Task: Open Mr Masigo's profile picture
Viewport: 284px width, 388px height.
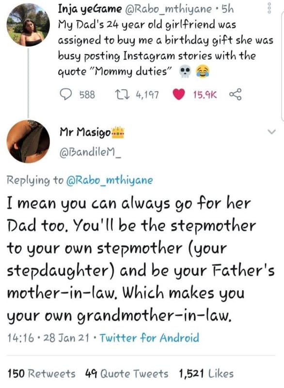Action: [28, 141]
